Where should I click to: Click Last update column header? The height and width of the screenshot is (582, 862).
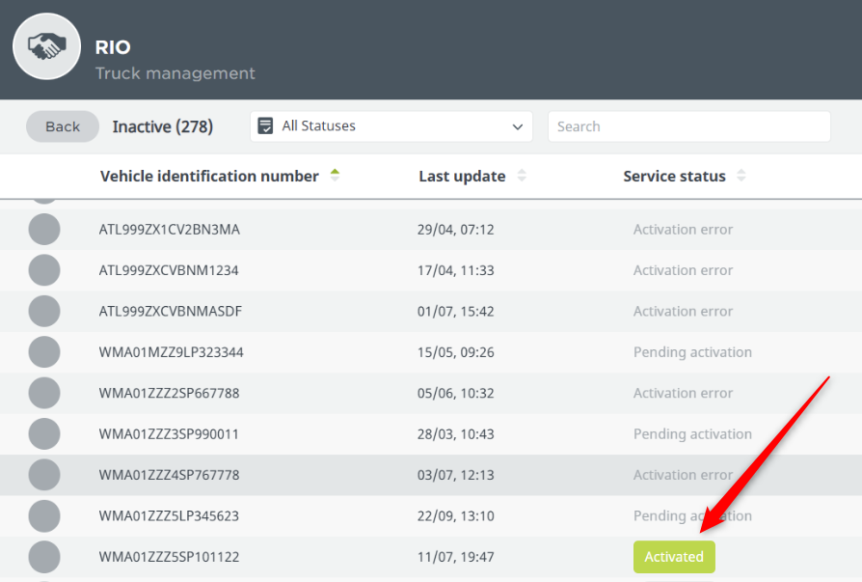462,176
